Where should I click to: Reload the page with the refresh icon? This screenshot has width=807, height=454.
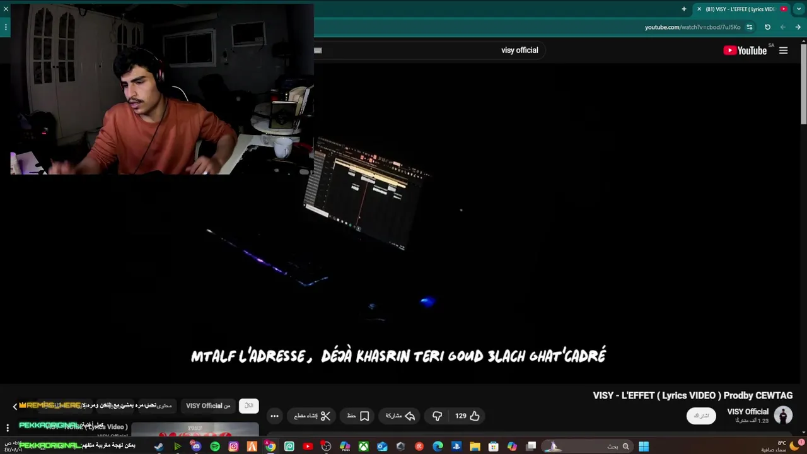pos(767,27)
